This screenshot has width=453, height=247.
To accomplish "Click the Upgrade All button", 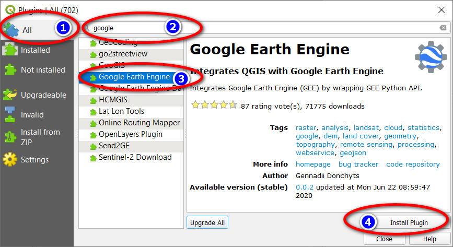I will 207,222.
